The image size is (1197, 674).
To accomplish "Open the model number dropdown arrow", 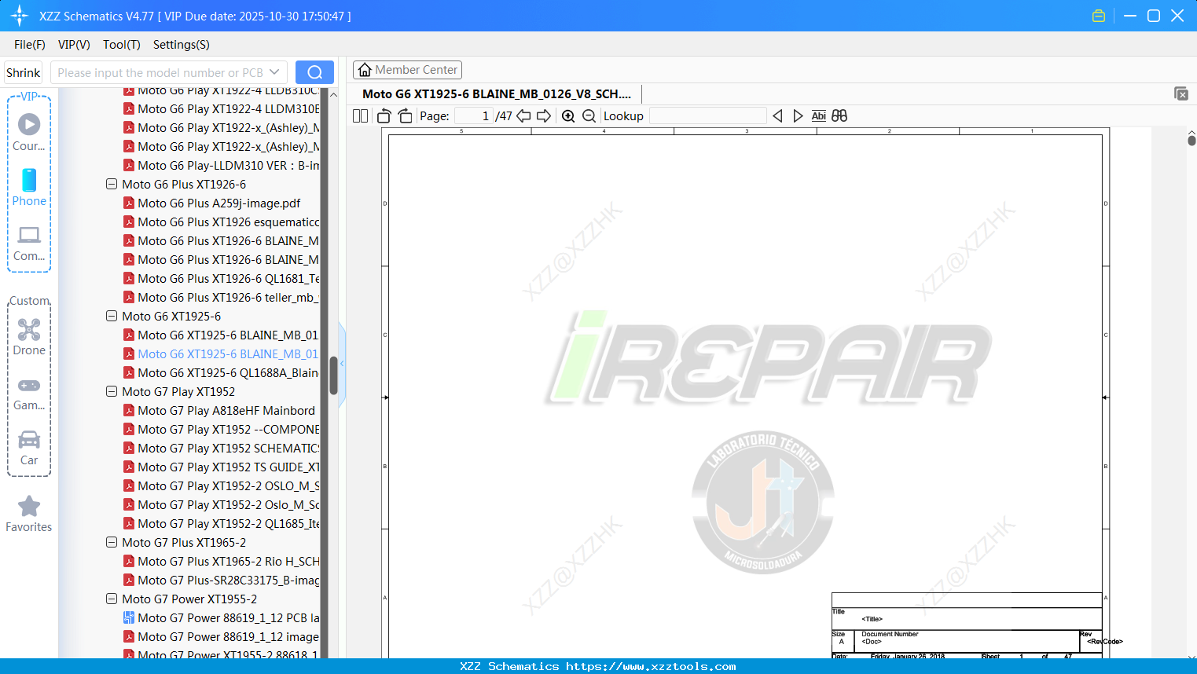I will [x=274, y=72].
